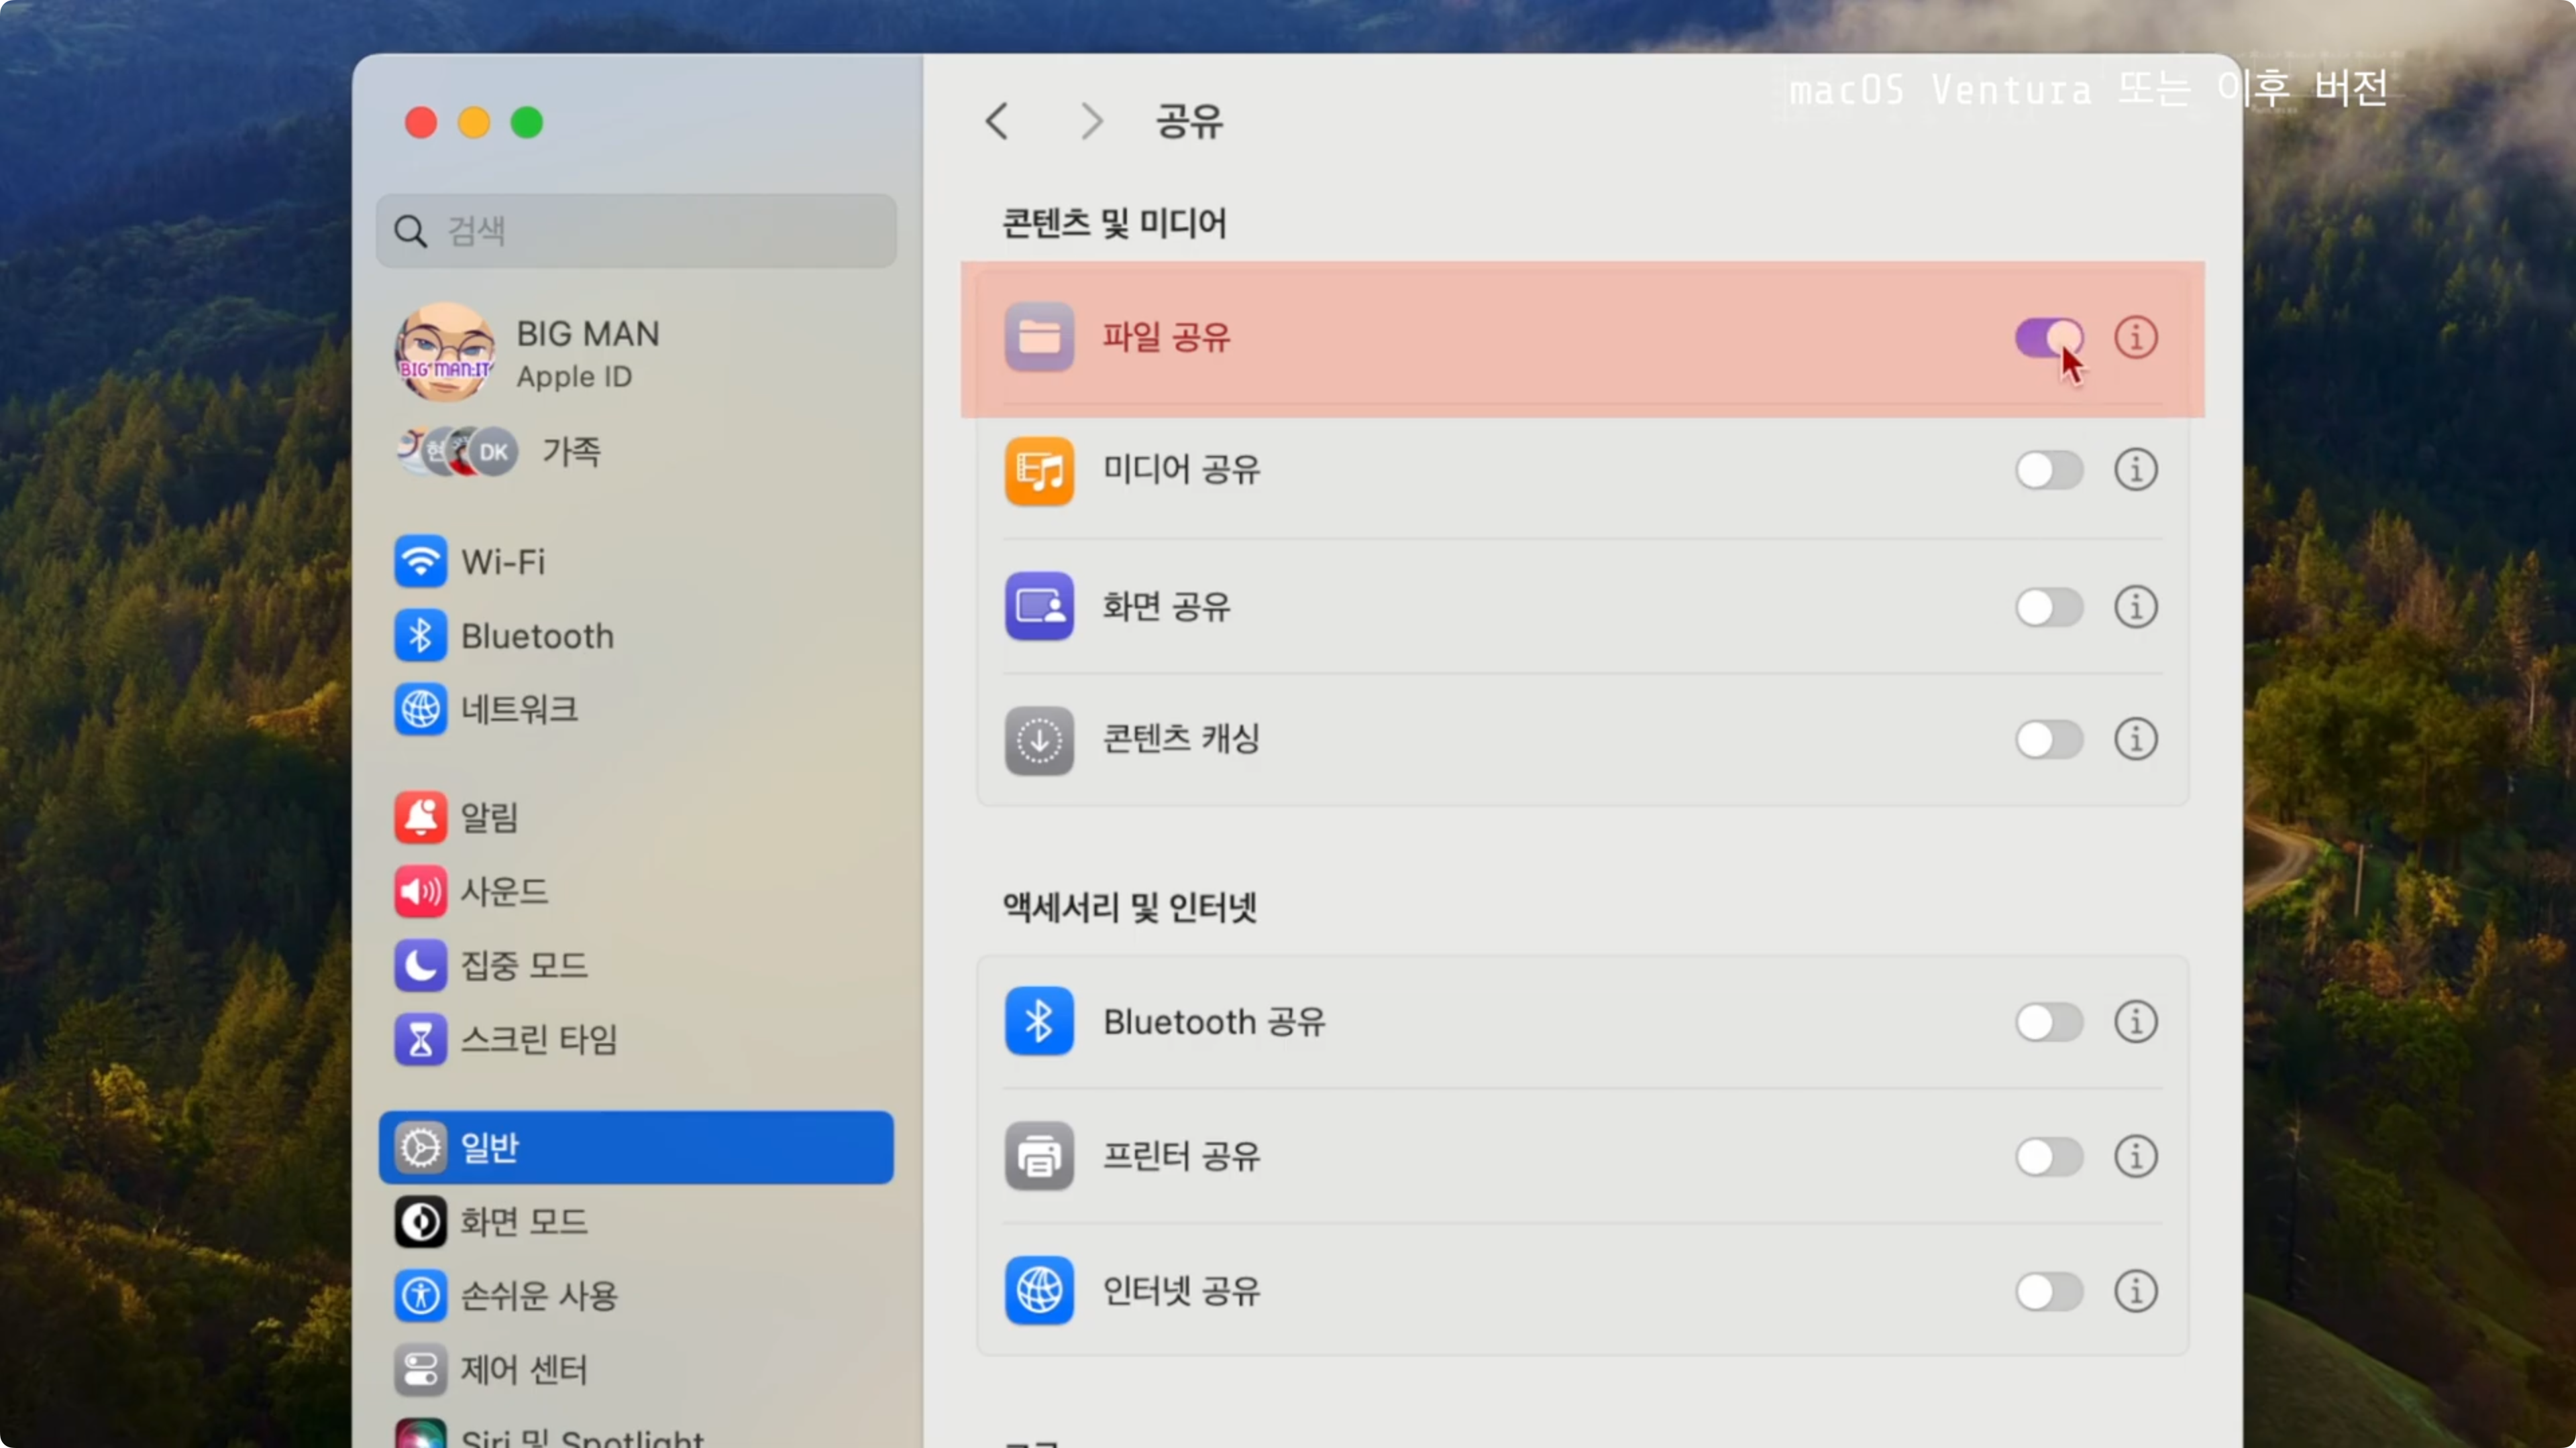Click the Media Sharing (미디어 공유) music icon

click(x=1039, y=471)
